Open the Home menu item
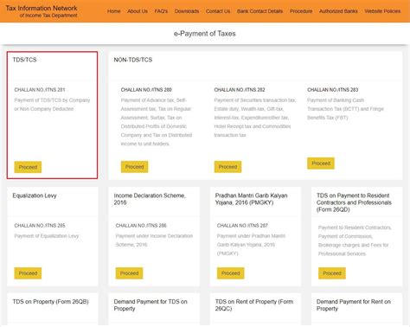The height and width of the screenshot is (327, 410). tap(114, 11)
